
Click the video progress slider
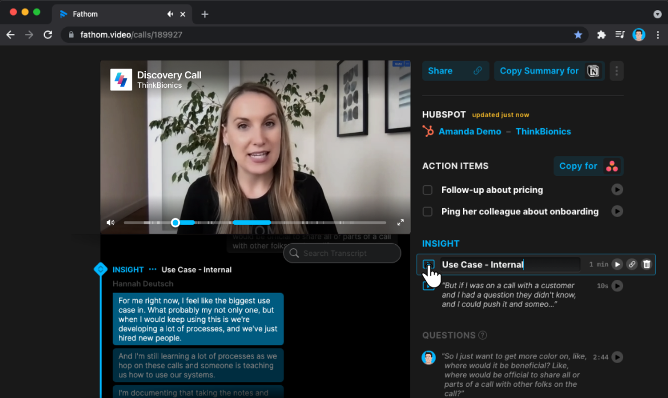tap(175, 222)
